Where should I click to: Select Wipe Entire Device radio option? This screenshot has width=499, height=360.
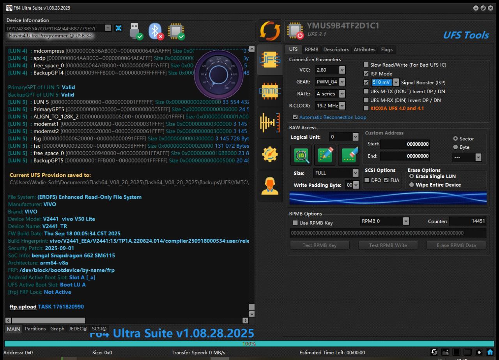click(412, 185)
